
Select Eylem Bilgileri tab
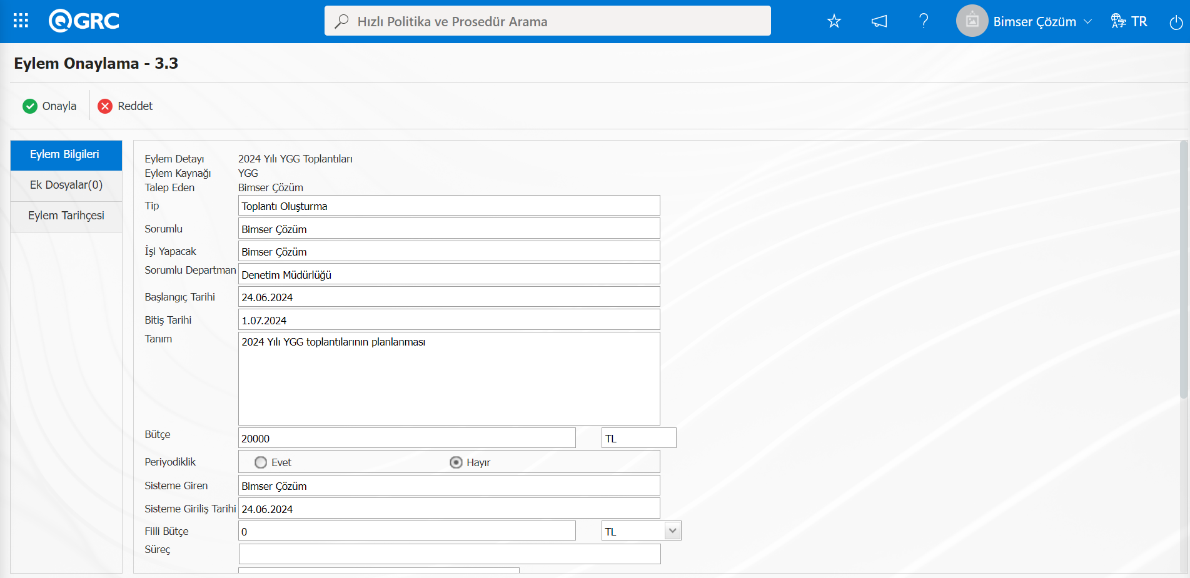tap(66, 155)
